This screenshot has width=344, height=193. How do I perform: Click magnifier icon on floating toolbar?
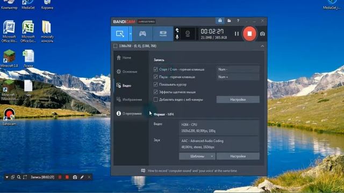[x=19, y=177]
